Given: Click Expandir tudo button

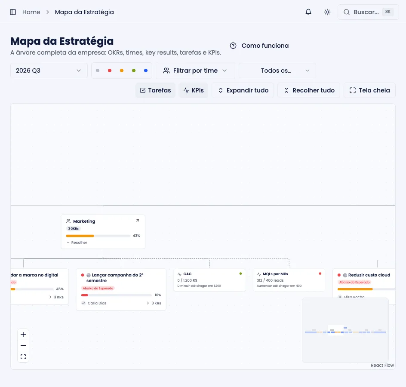Looking at the screenshot, I should tap(243, 90).
